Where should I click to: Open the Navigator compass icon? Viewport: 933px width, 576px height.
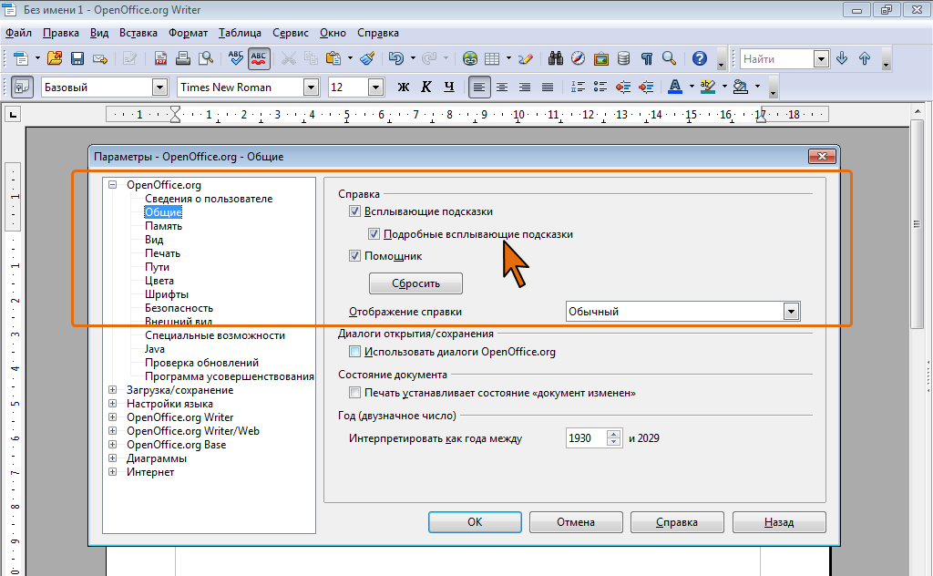[x=578, y=58]
